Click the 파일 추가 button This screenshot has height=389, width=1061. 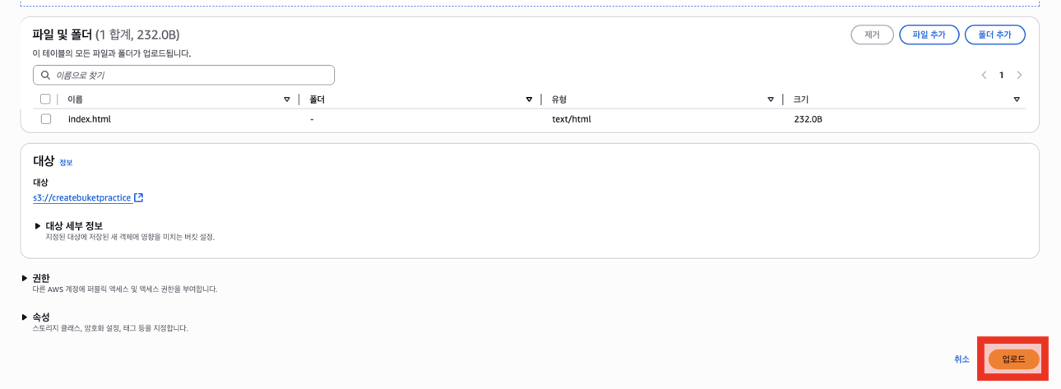929,35
